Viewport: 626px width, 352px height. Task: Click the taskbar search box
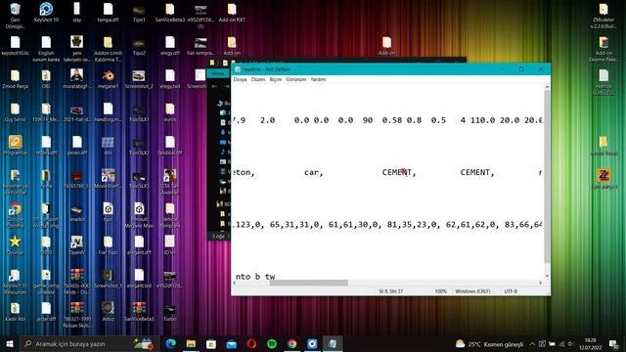pos(89,343)
